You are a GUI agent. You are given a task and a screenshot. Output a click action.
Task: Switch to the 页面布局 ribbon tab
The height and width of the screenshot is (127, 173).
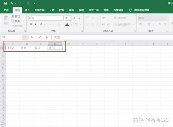click(40, 10)
